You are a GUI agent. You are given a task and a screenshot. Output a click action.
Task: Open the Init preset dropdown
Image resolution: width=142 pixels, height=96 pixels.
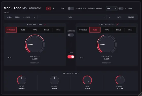tap(72, 17)
